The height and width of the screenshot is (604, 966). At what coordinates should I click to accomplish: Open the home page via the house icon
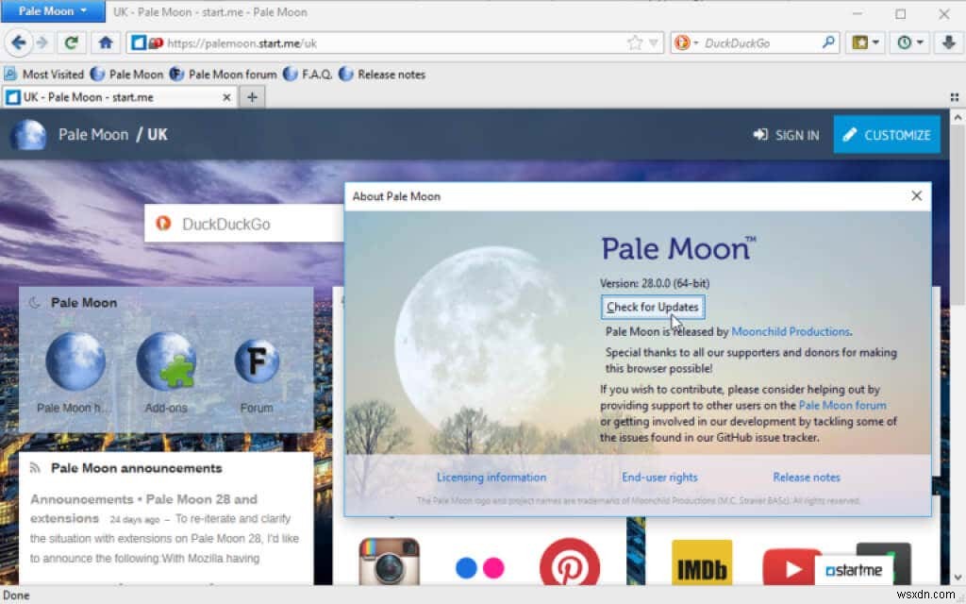pos(106,42)
